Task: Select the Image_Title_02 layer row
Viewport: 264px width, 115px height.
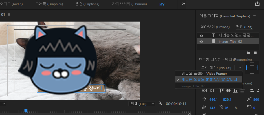Action: click(228, 41)
